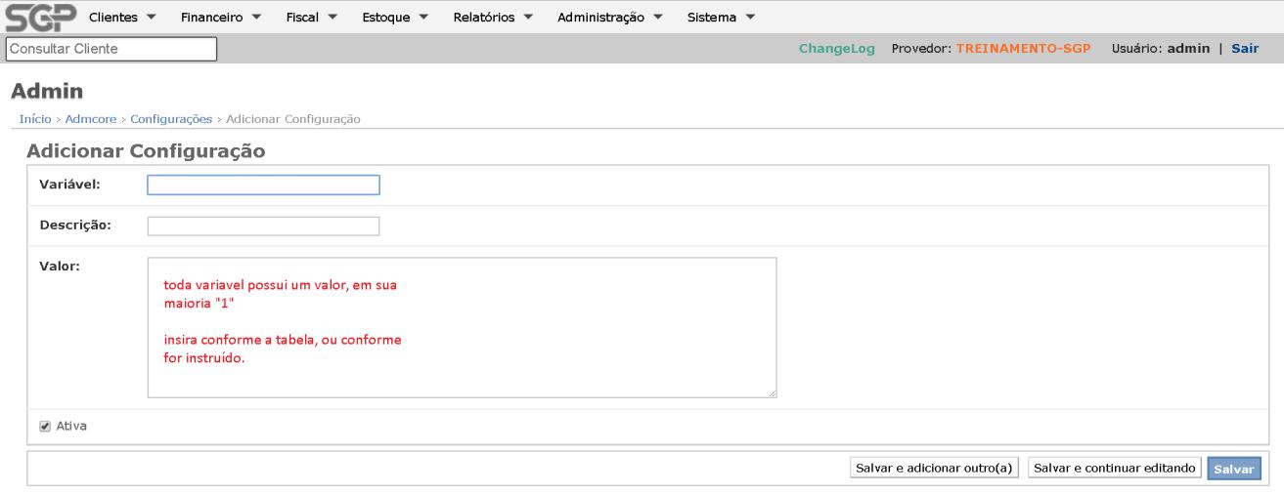1284x493 pixels.
Task: Click the Sair logout link
Action: (1245, 49)
